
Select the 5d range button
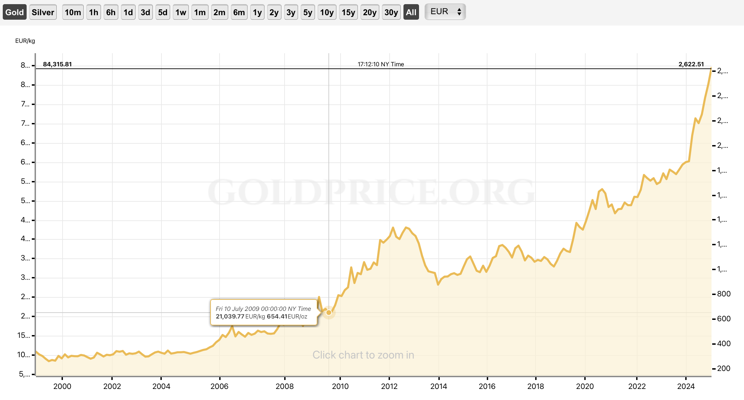(x=162, y=12)
